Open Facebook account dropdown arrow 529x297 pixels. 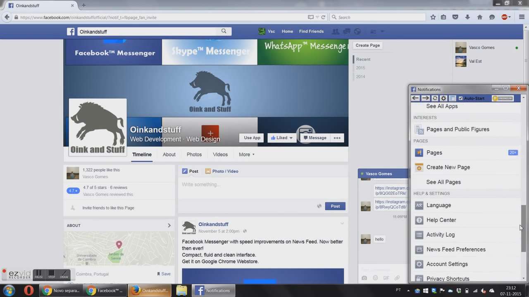382,31
